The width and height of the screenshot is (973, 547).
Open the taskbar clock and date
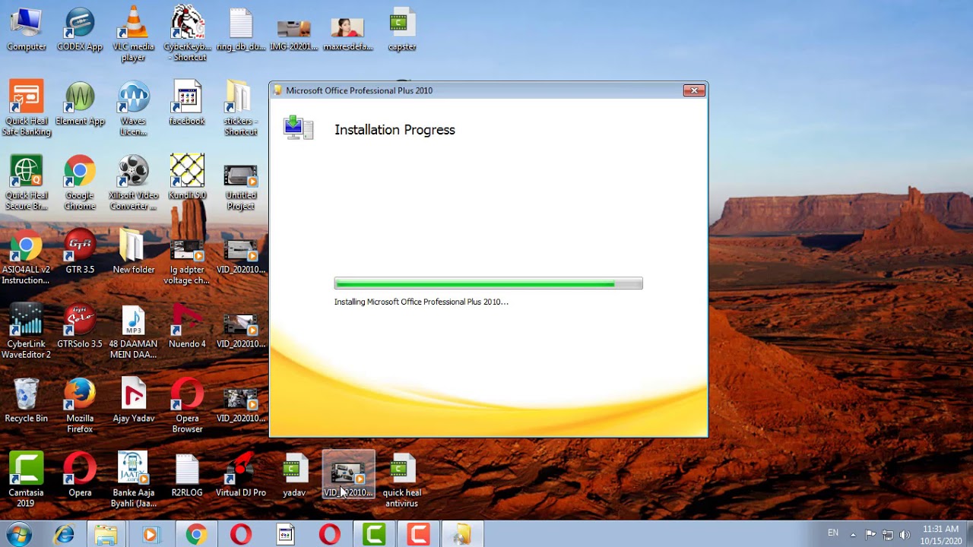pyautogui.click(x=940, y=535)
